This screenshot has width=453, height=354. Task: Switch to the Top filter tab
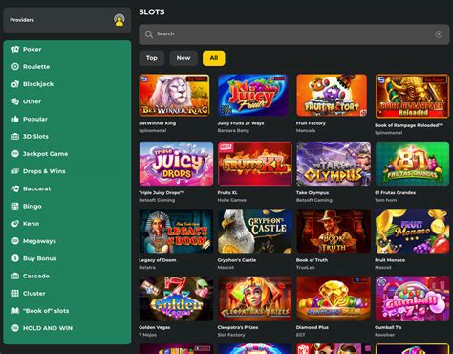(x=152, y=58)
